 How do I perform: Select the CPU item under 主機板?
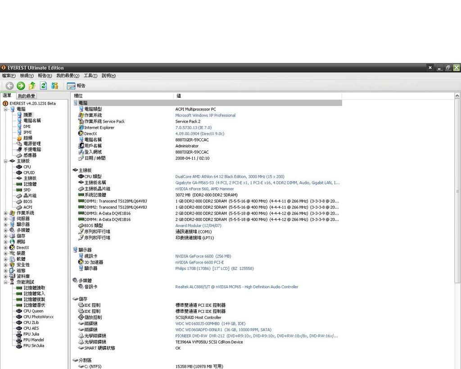pos(27,167)
